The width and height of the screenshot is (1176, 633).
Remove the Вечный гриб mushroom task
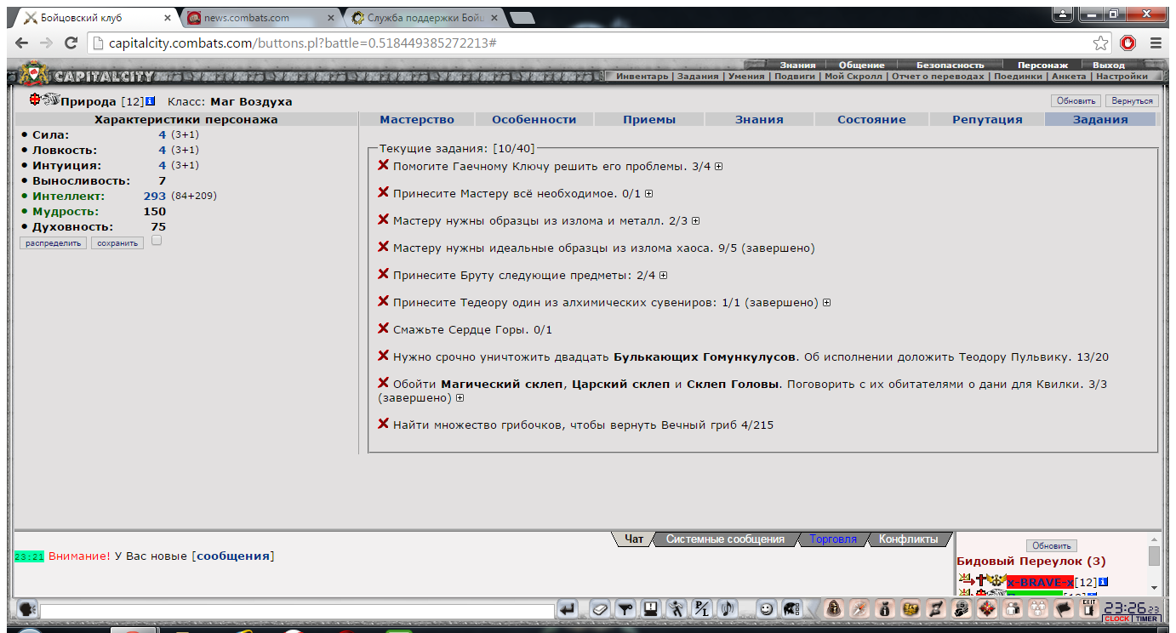383,425
